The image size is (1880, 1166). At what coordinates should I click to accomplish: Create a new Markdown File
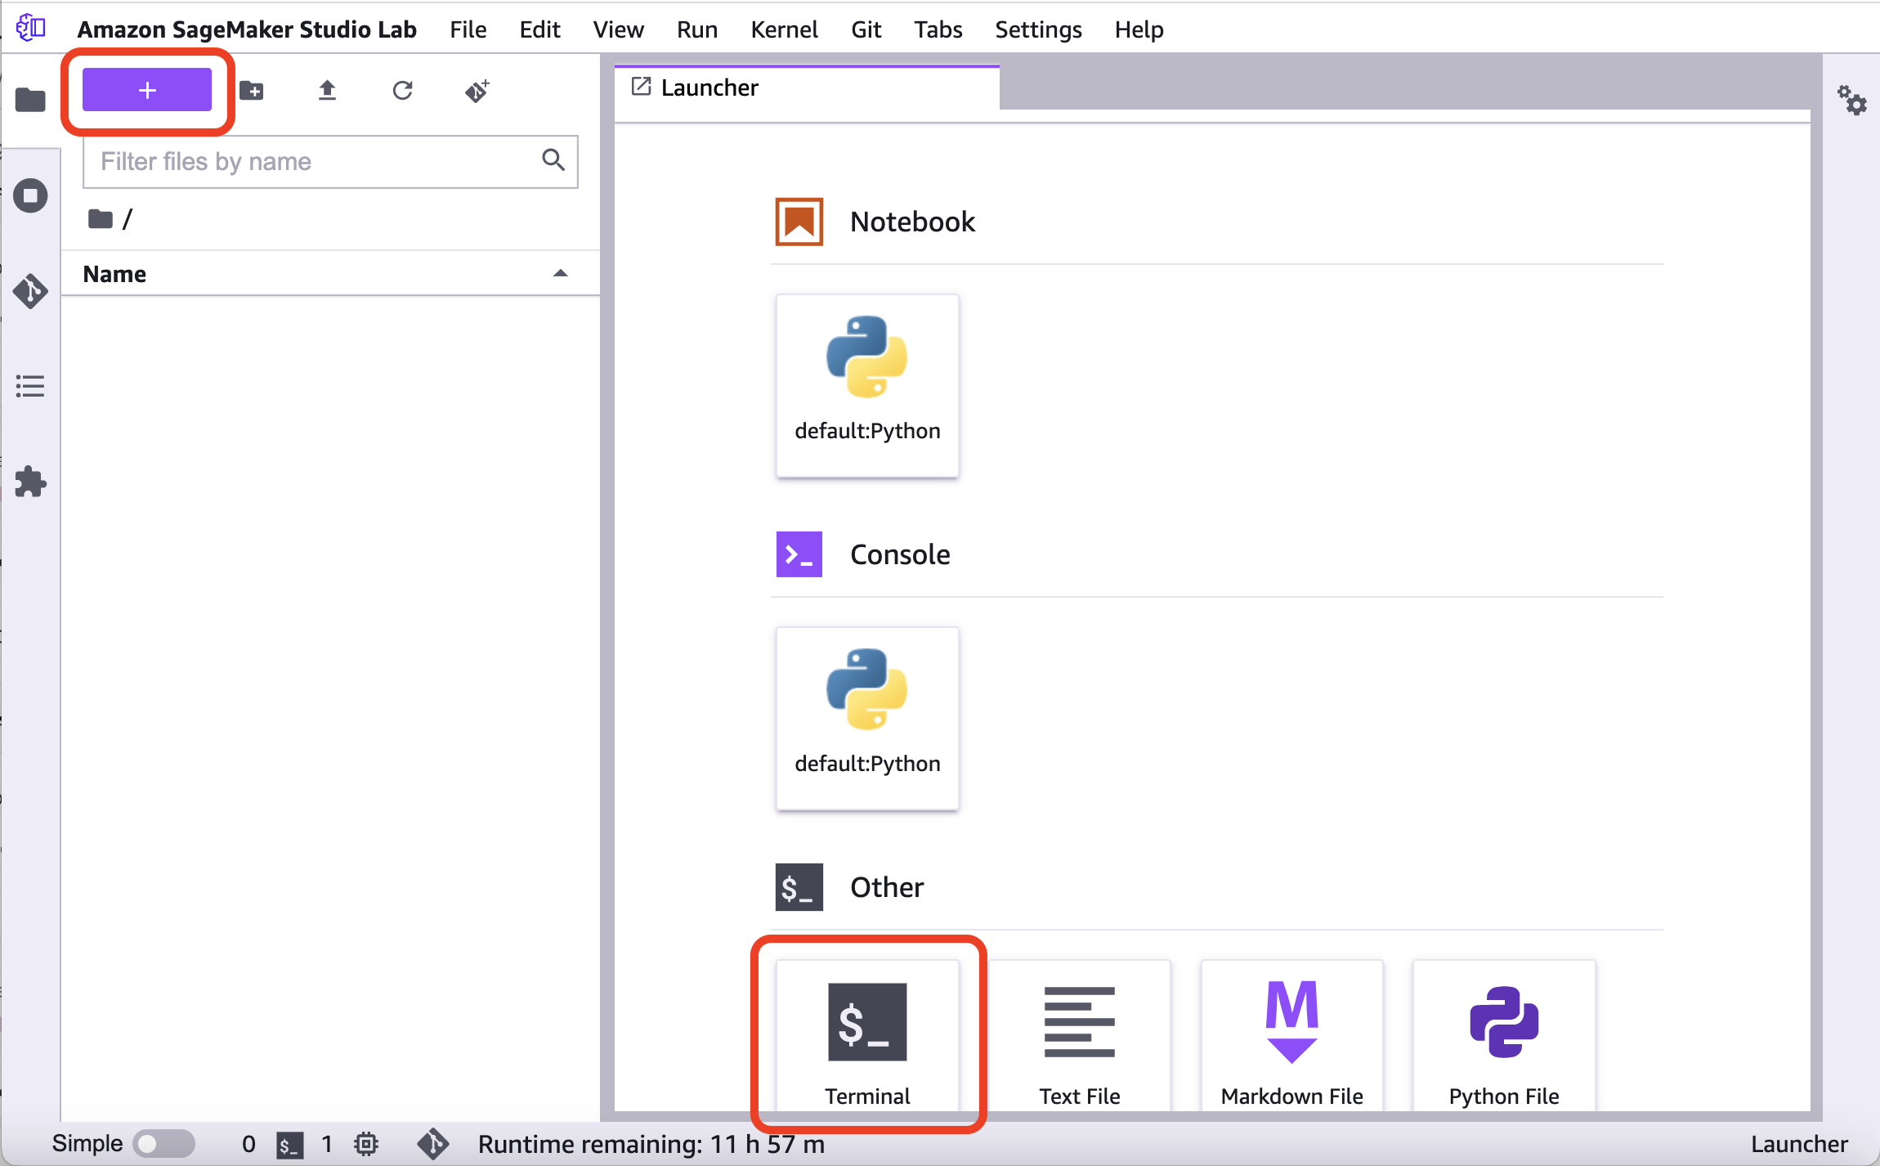[x=1291, y=1036]
